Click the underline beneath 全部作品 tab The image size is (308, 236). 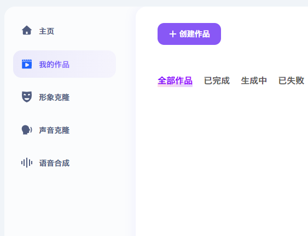pyautogui.click(x=175, y=85)
